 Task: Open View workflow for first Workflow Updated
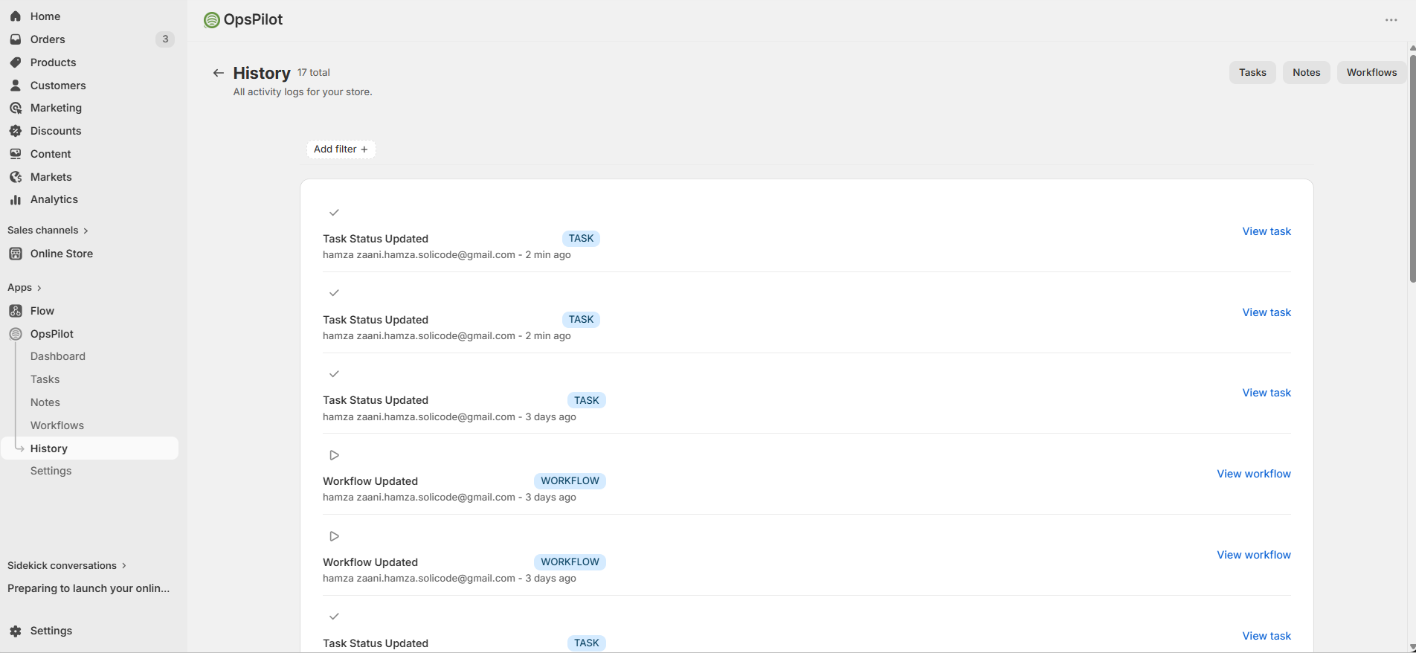1254,474
